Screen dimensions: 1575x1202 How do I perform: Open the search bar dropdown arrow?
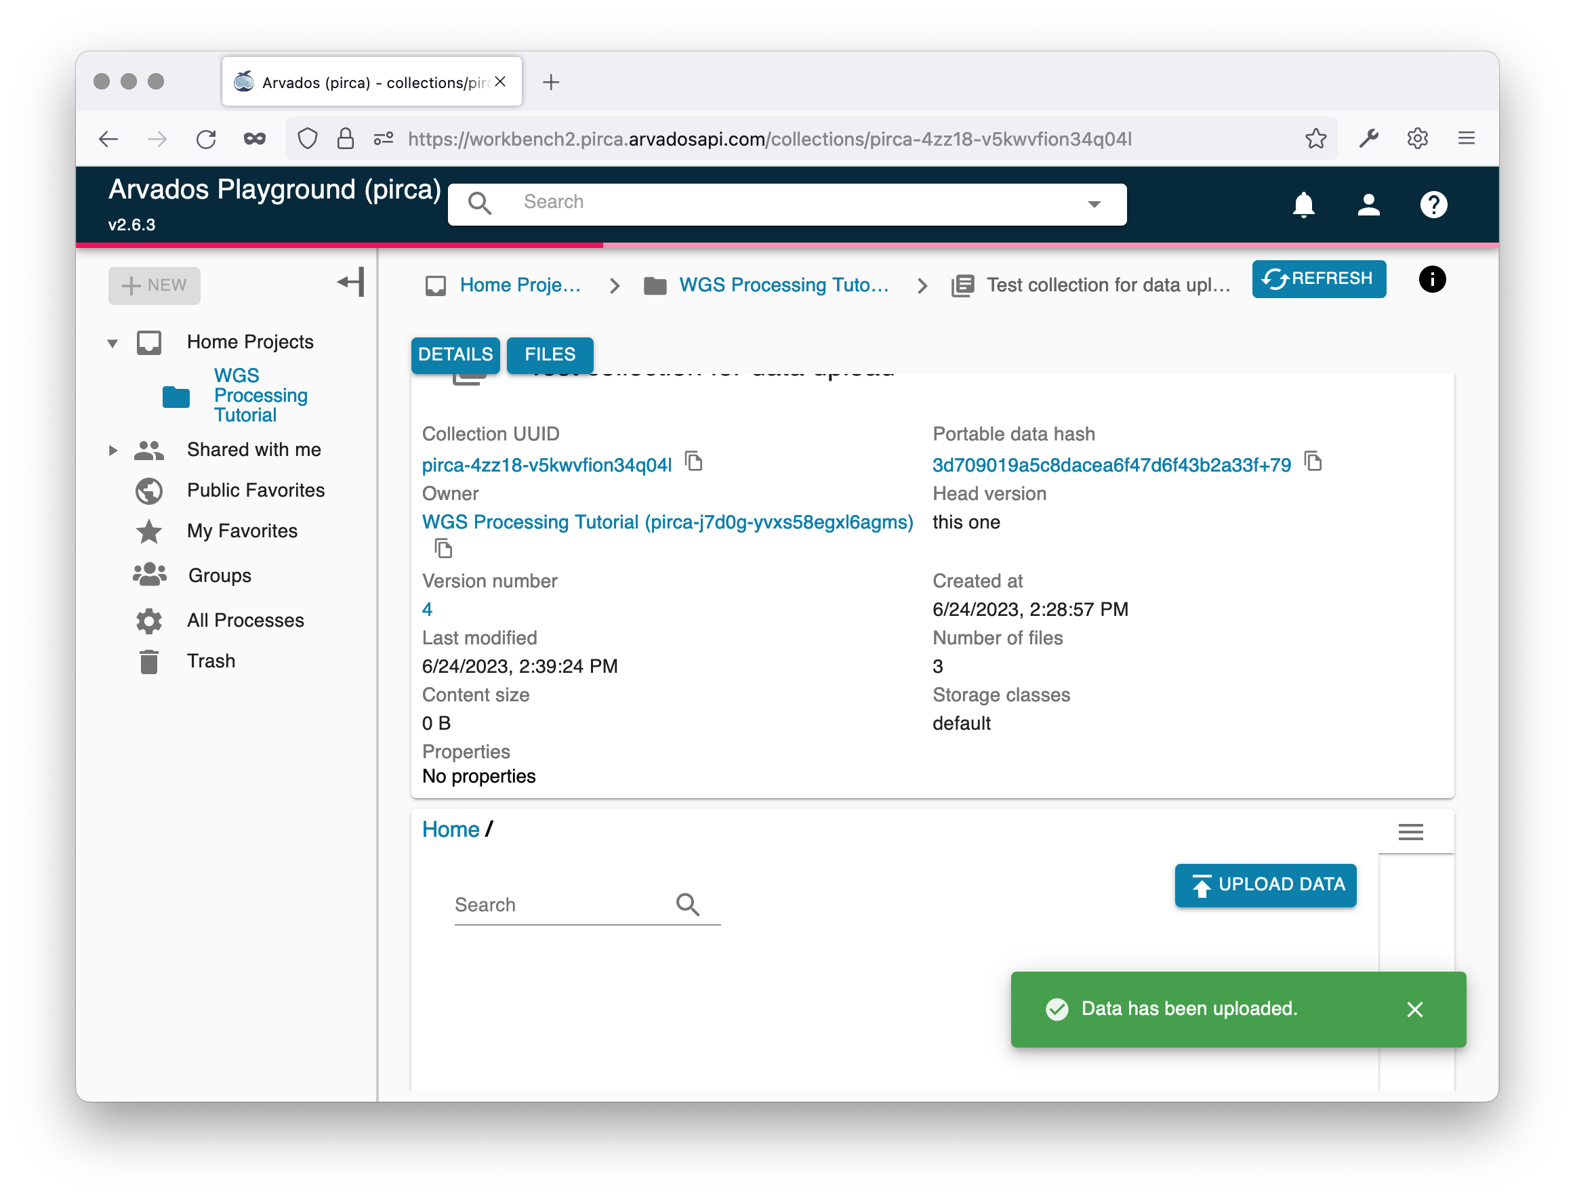tap(1093, 205)
